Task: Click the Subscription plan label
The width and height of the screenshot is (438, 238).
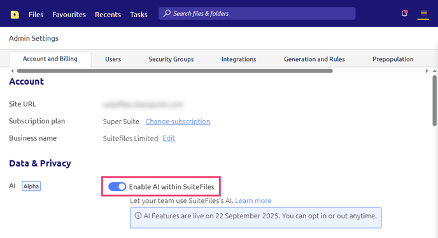Action: (37, 121)
